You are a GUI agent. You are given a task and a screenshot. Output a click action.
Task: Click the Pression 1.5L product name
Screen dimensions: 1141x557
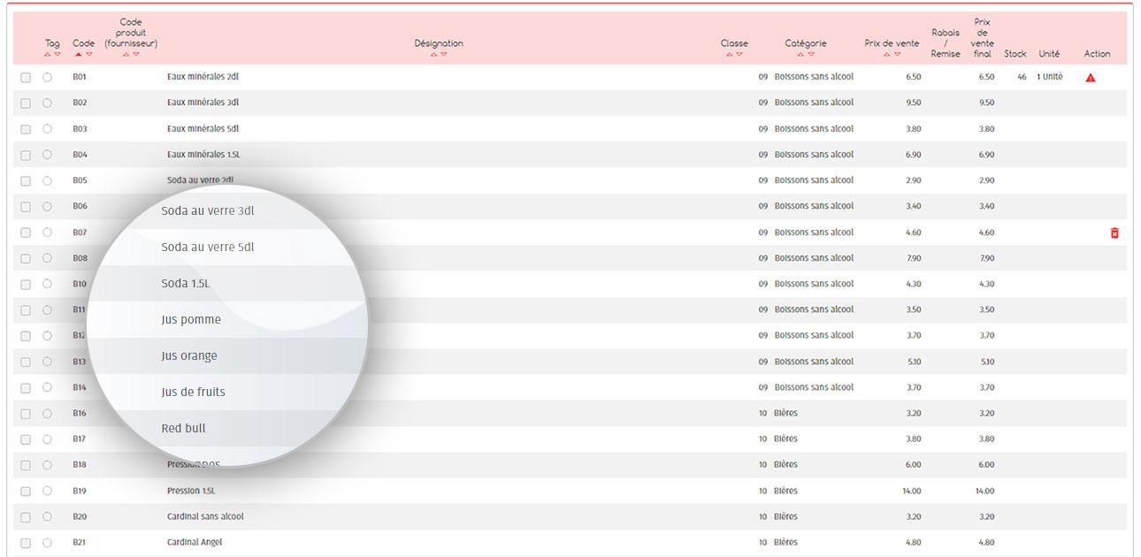click(x=191, y=491)
